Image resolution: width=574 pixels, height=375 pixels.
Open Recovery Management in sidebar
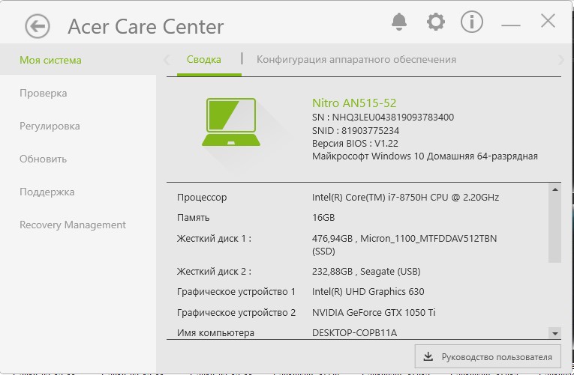(73, 225)
